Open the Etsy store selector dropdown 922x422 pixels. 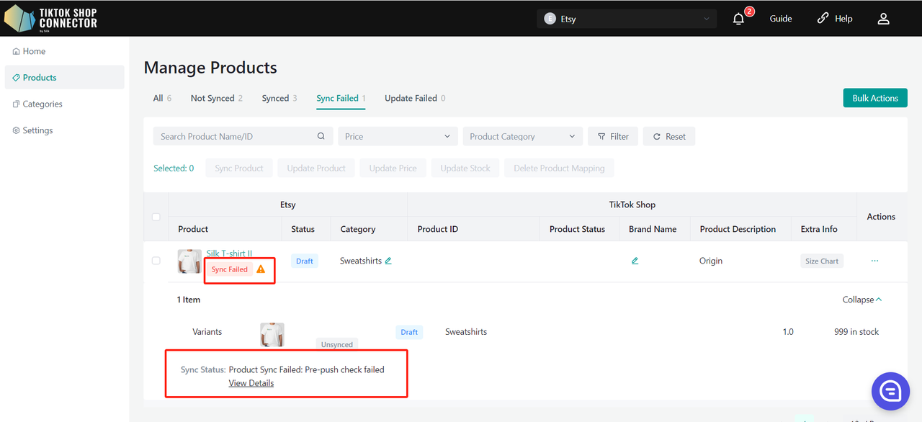pos(627,19)
